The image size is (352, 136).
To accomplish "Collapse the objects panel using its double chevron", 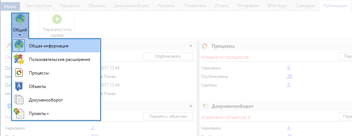I will pos(191,106).
